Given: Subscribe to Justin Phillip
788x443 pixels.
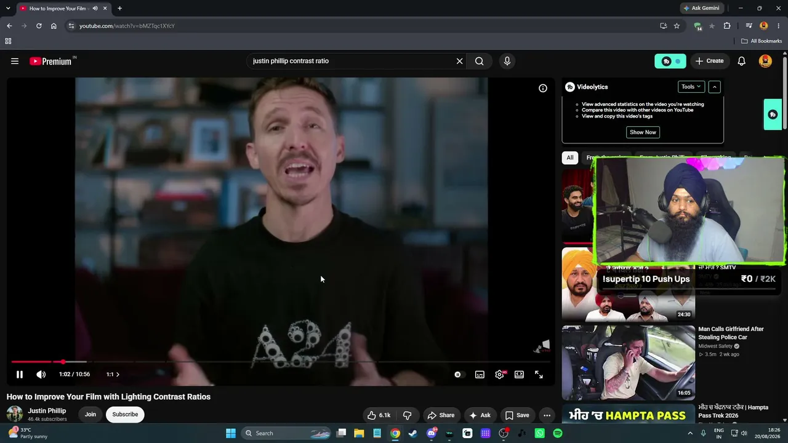Looking at the screenshot, I should [125, 414].
